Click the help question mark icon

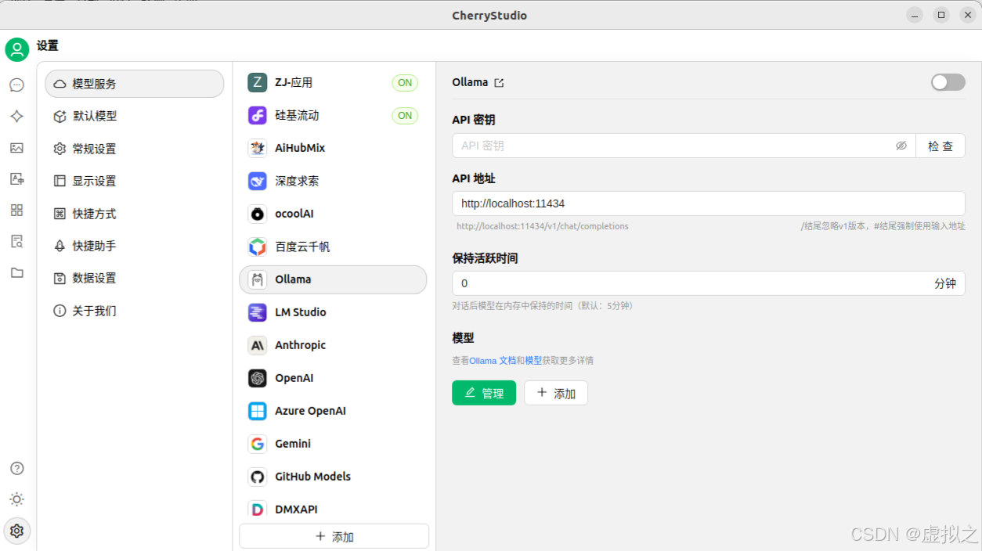[16, 468]
